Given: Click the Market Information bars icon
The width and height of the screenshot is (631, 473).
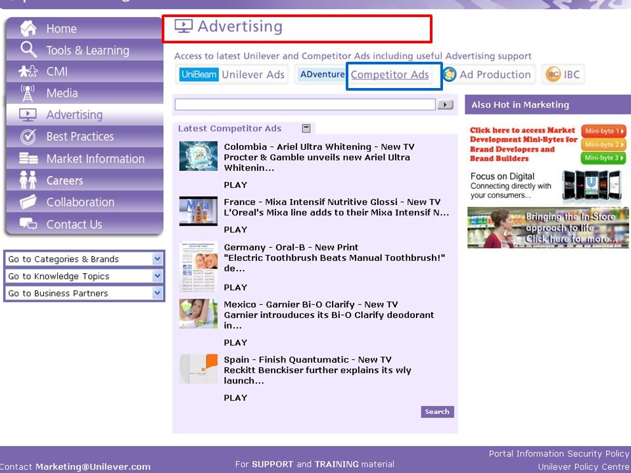Looking at the screenshot, I should click(x=28, y=158).
